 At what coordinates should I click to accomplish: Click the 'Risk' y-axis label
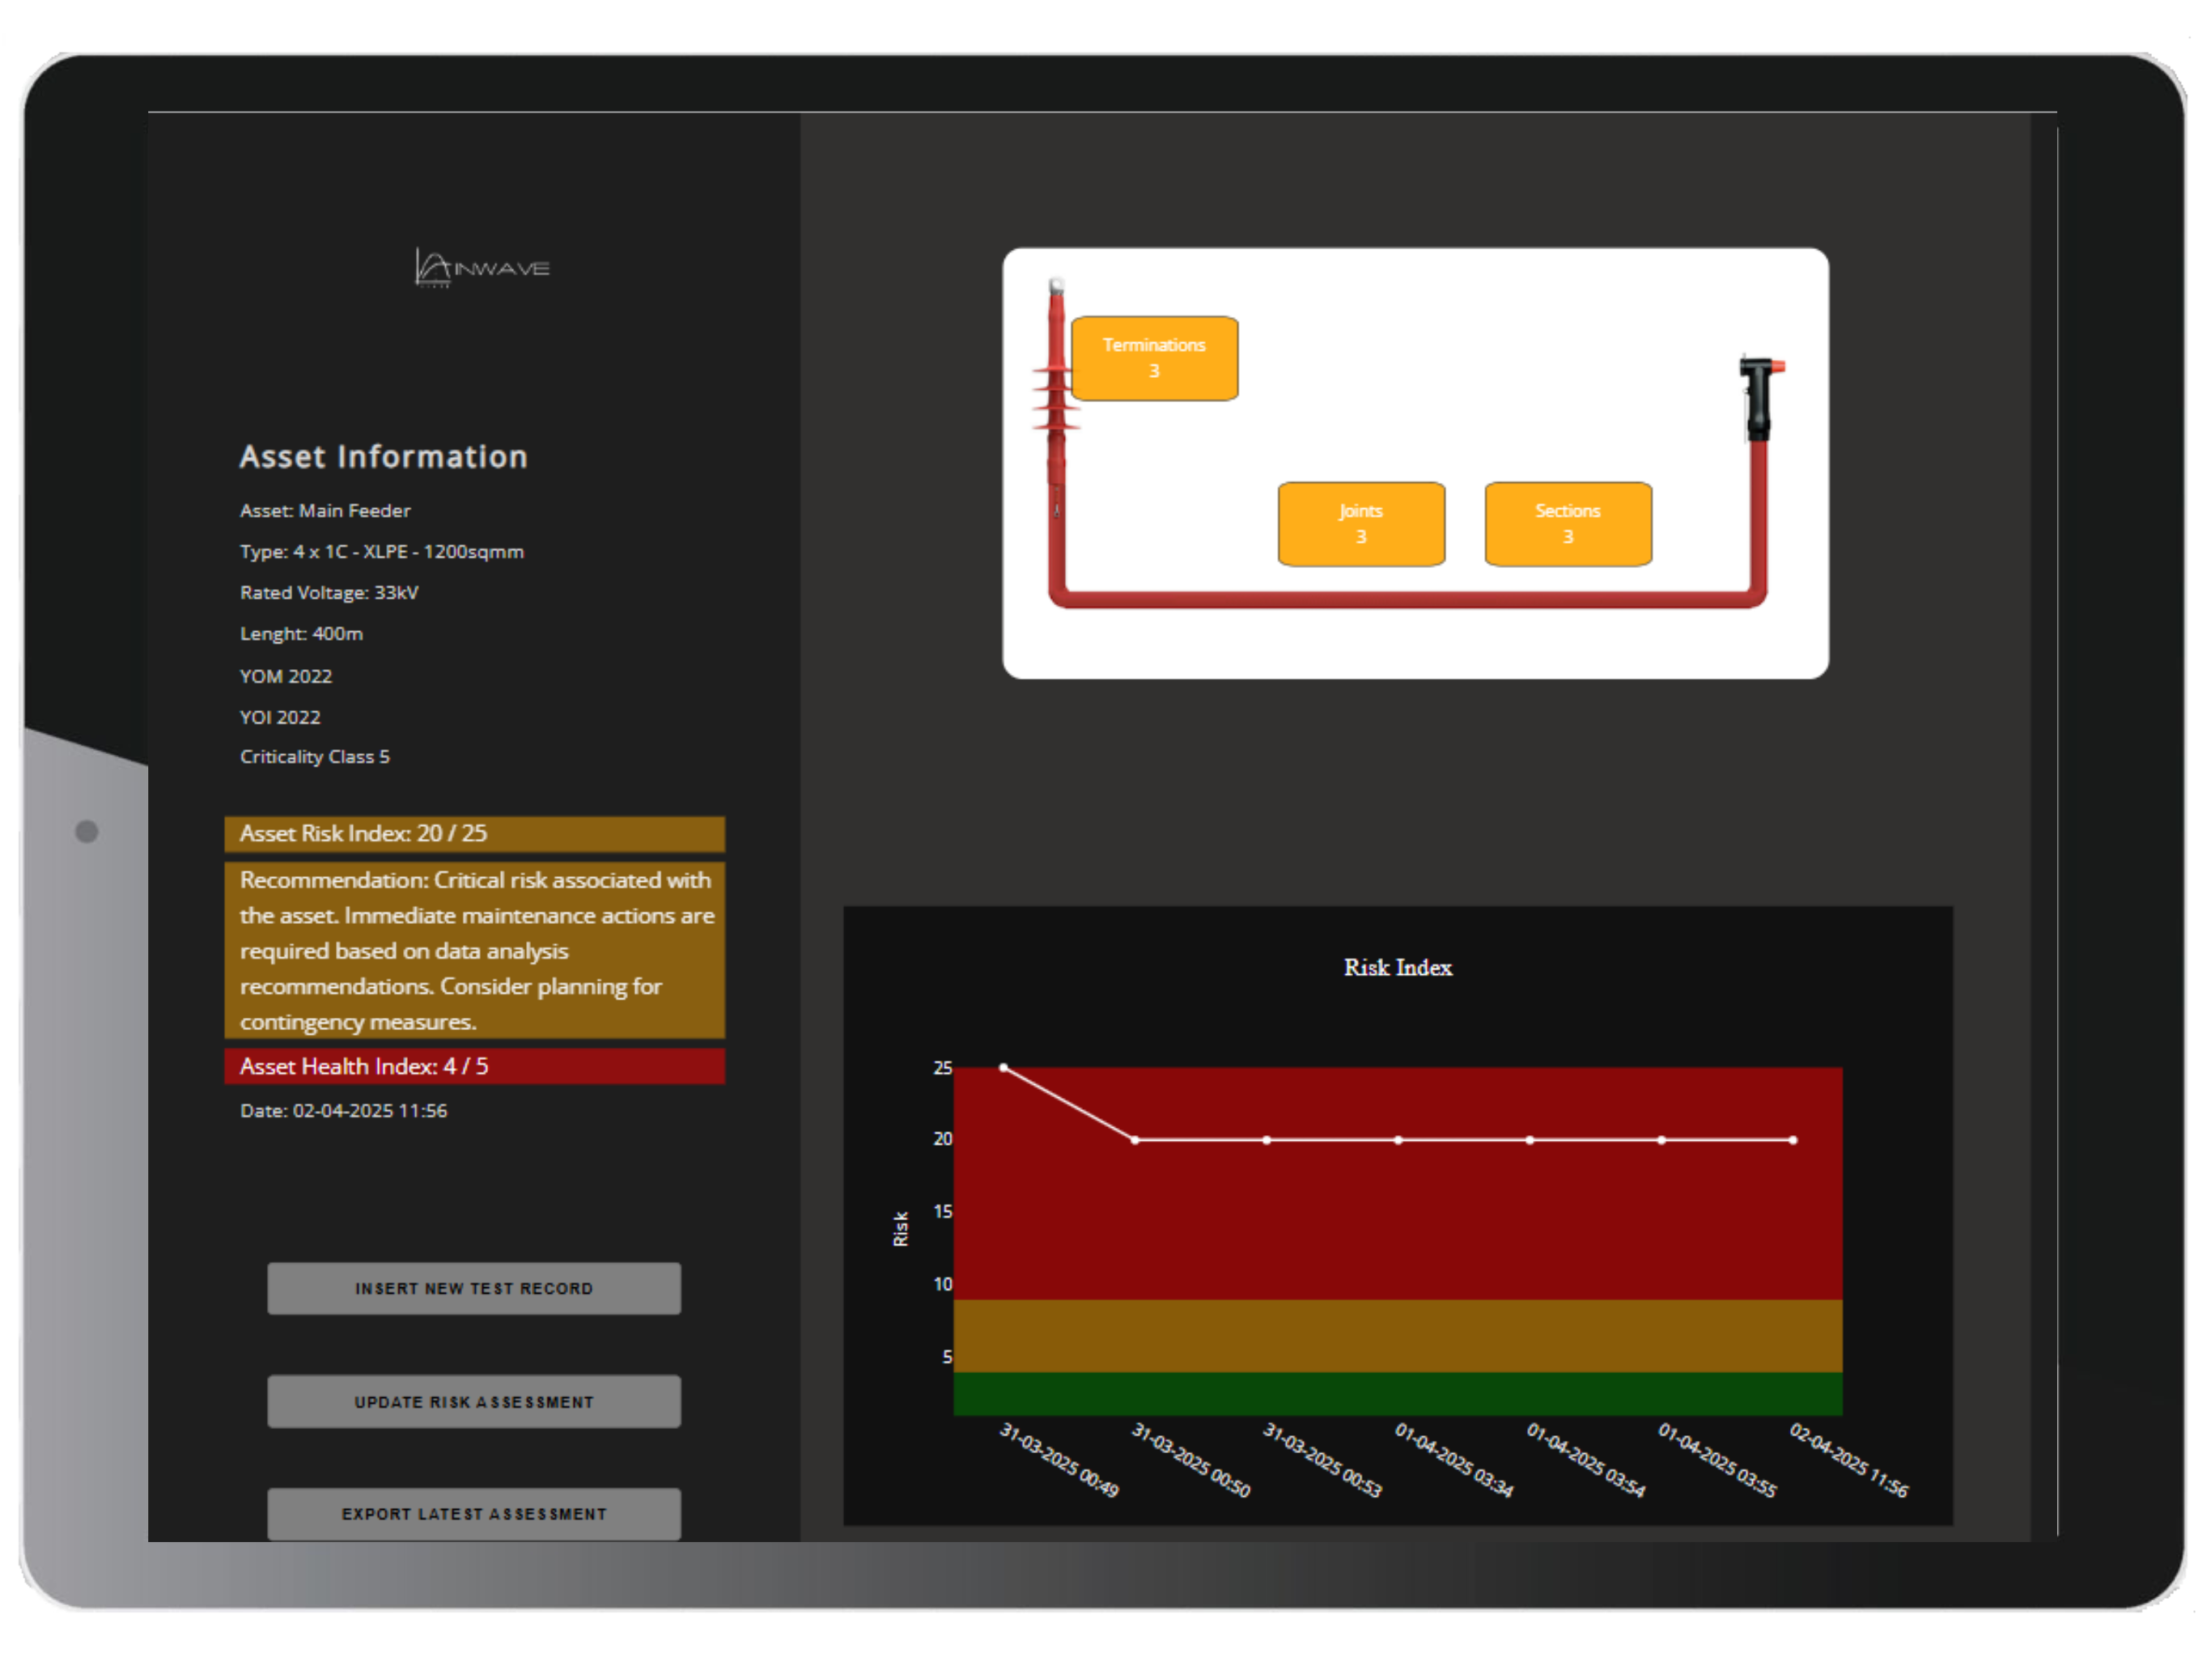(x=901, y=1229)
